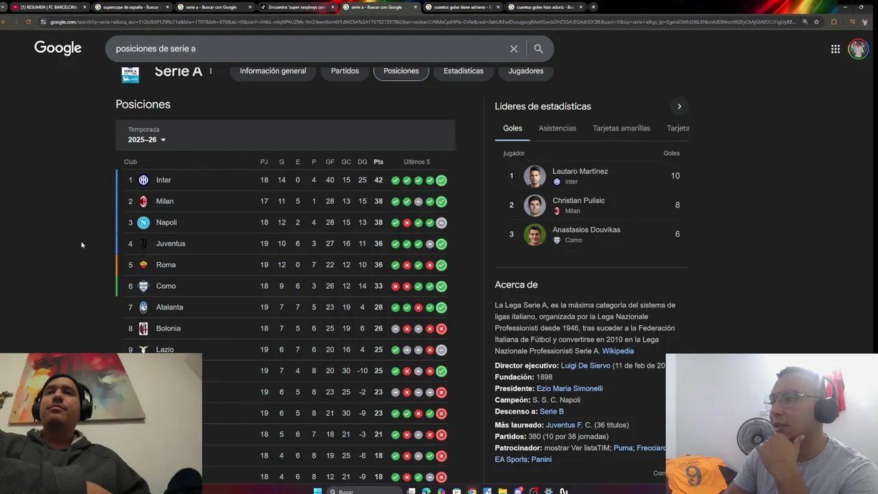Viewport: 878px width, 494px height.
Task: Click the Bolonia club crest
Action: pyautogui.click(x=143, y=329)
